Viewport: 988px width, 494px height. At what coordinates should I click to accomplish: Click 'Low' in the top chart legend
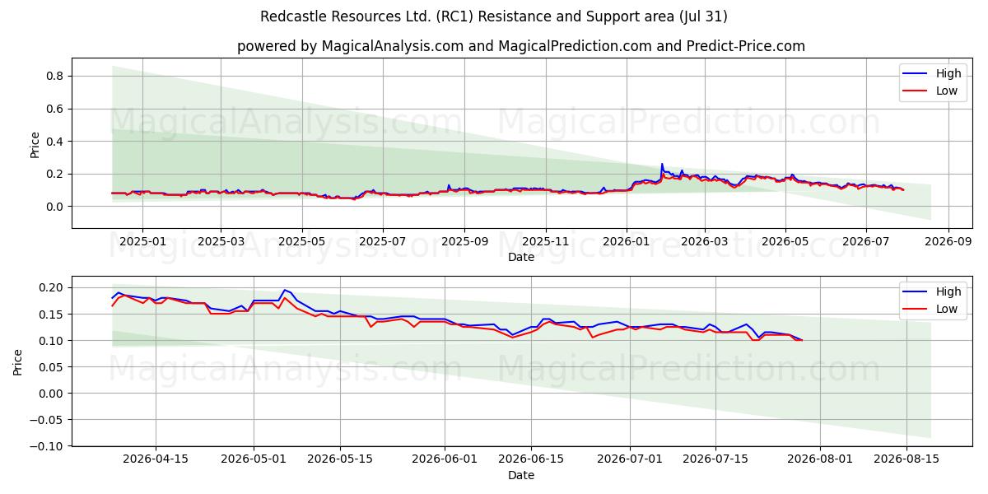(x=947, y=91)
